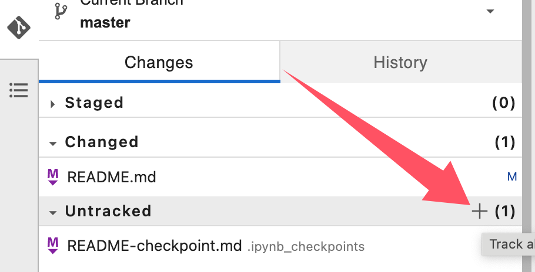Click the plus icon to track all untracked files

point(479,212)
